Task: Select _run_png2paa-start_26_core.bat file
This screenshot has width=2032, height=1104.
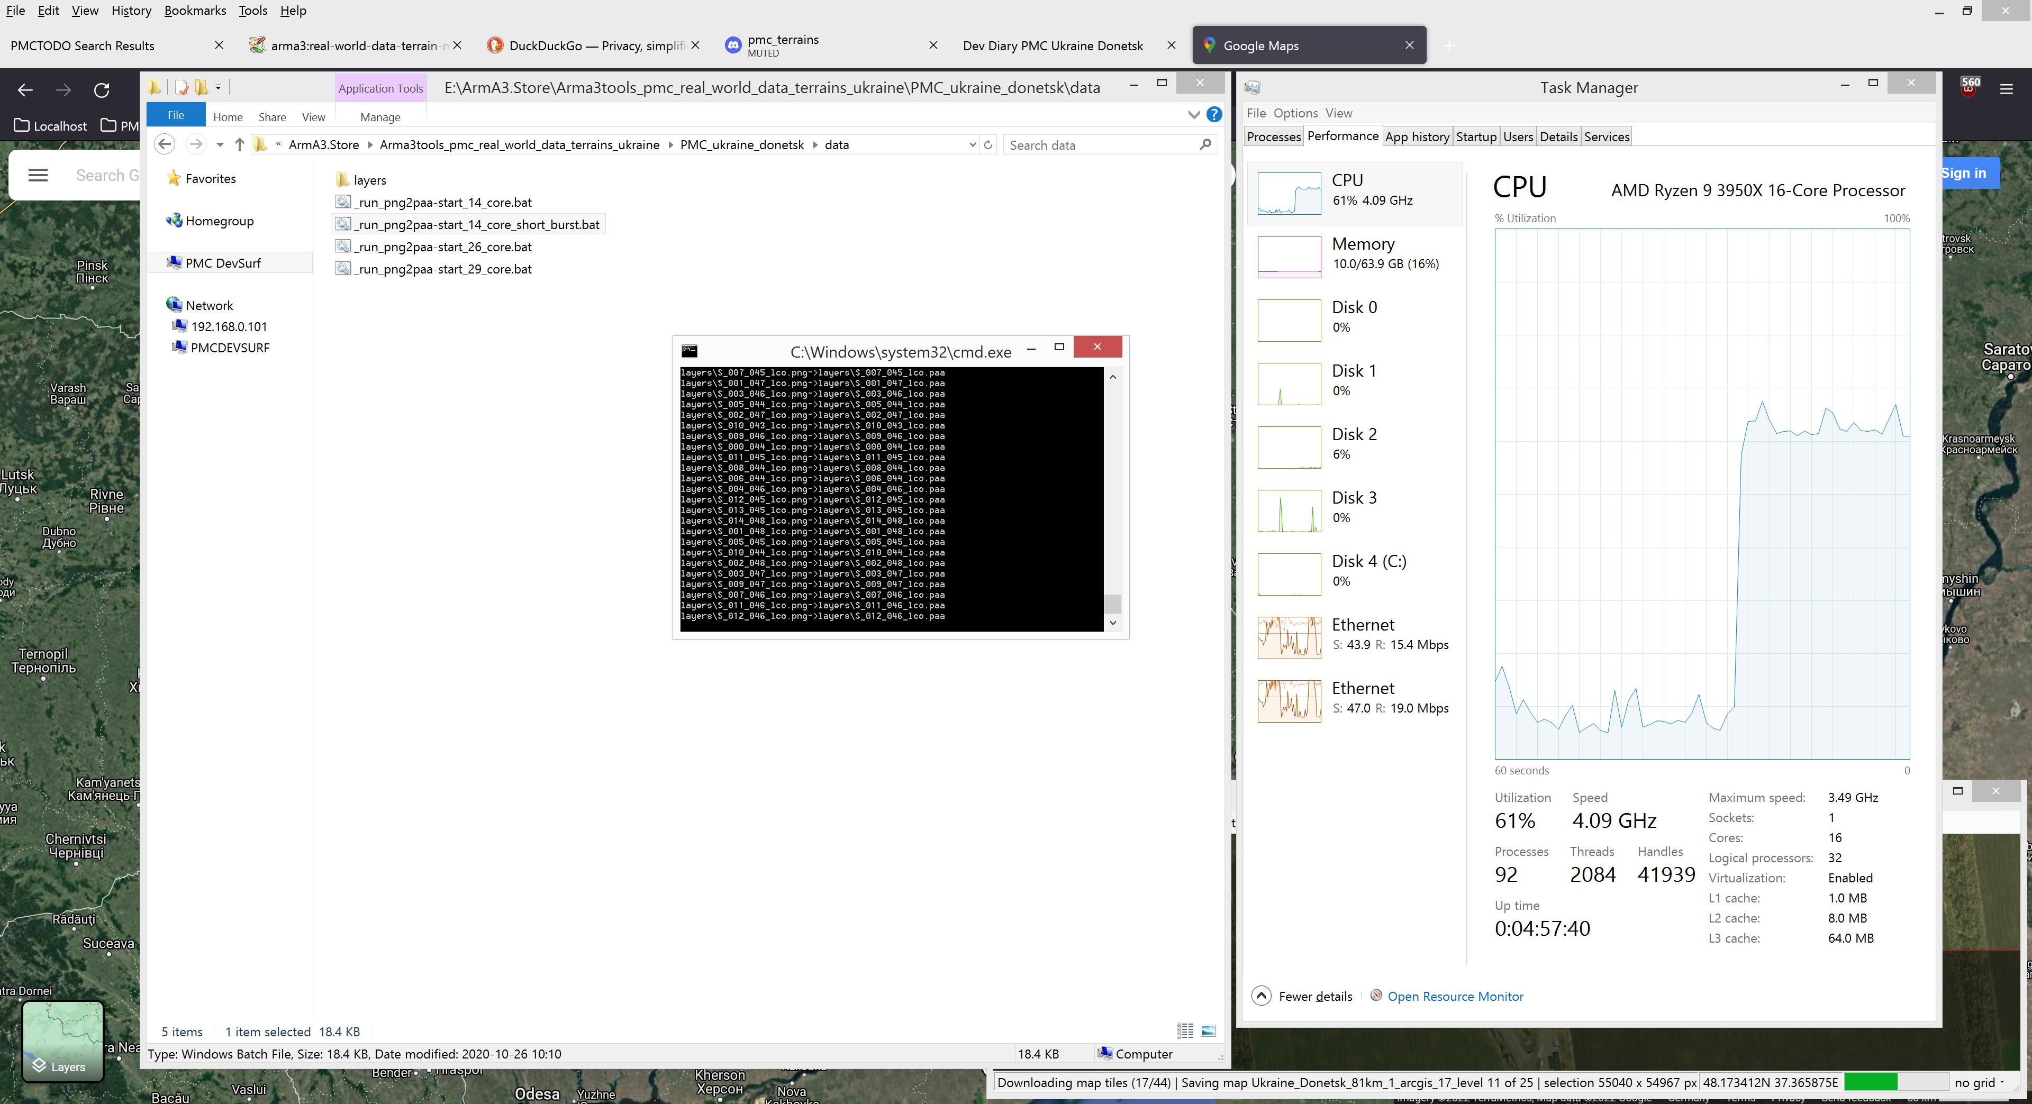Action: coord(433,247)
